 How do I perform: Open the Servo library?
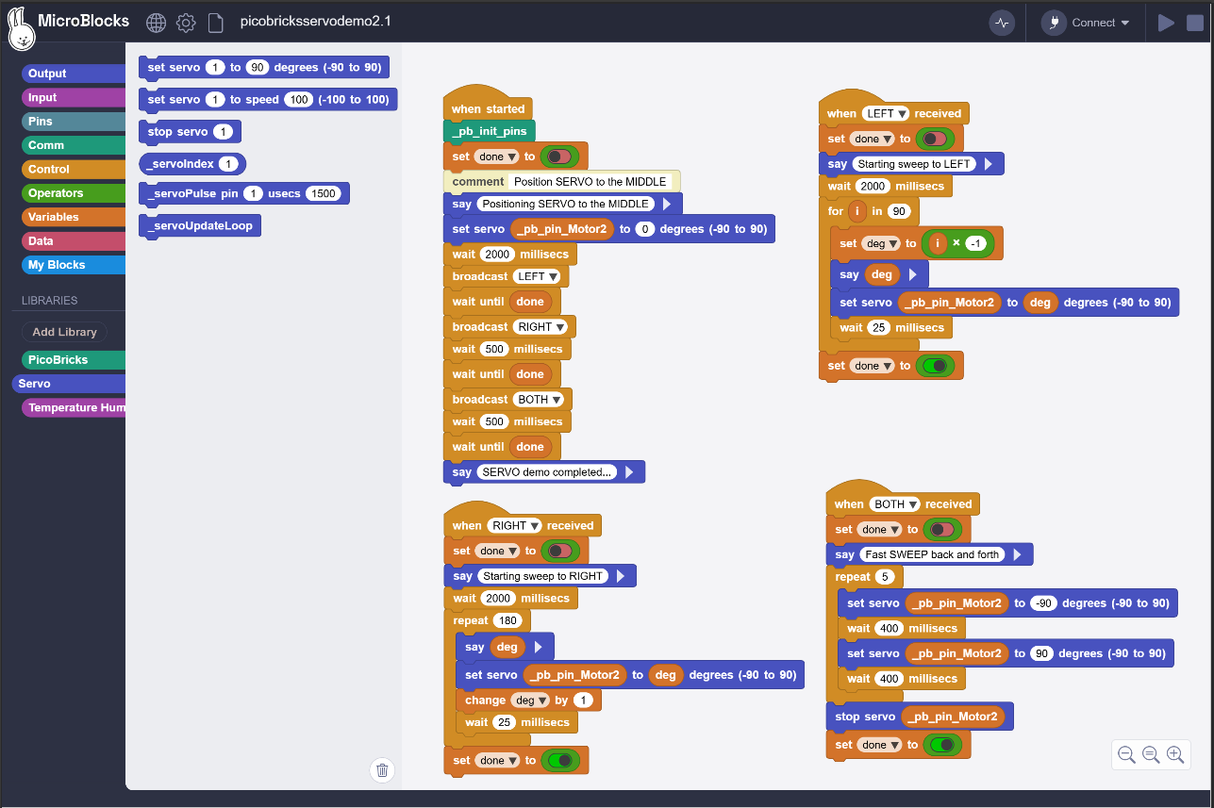(69, 384)
